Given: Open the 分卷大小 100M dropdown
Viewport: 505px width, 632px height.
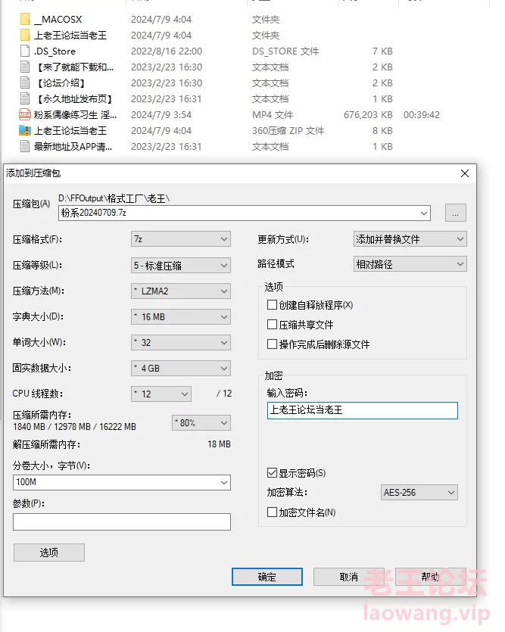Looking at the screenshot, I should [x=223, y=482].
